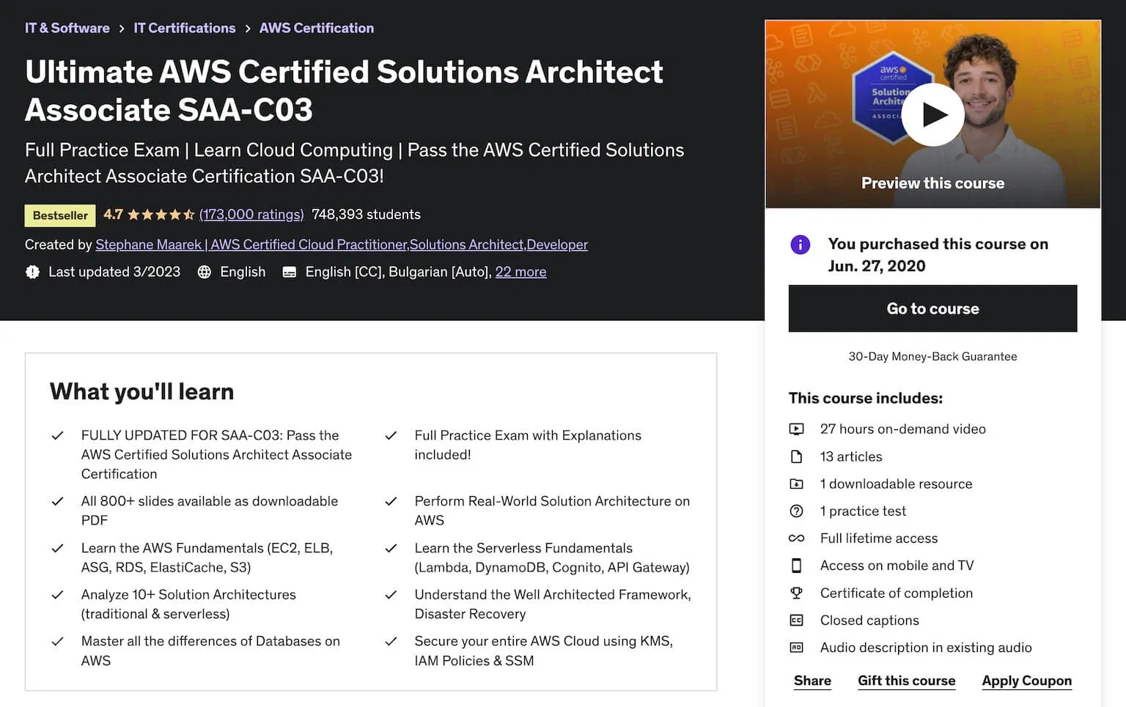Expand the 22 more subtitles link
Image resolution: width=1126 pixels, height=707 pixels.
(x=520, y=272)
